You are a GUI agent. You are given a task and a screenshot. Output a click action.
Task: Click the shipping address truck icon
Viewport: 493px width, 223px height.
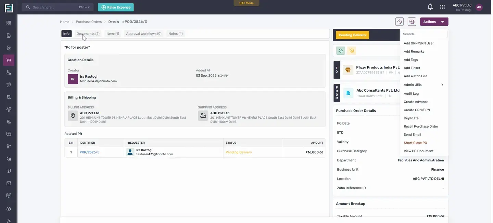(x=203, y=116)
